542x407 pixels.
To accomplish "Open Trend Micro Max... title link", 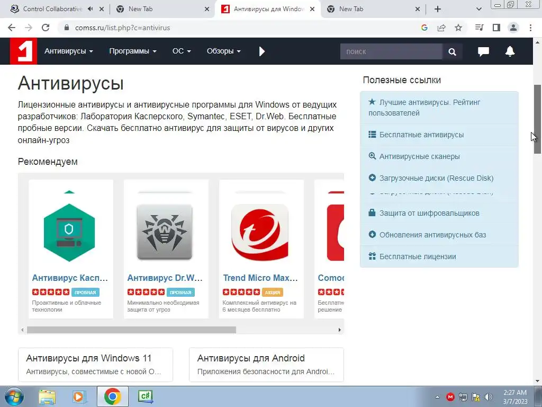I will [260, 278].
